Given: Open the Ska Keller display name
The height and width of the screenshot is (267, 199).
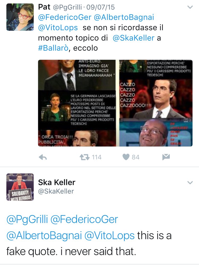Looking at the screenshot, I should pyautogui.click(x=57, y=182).
